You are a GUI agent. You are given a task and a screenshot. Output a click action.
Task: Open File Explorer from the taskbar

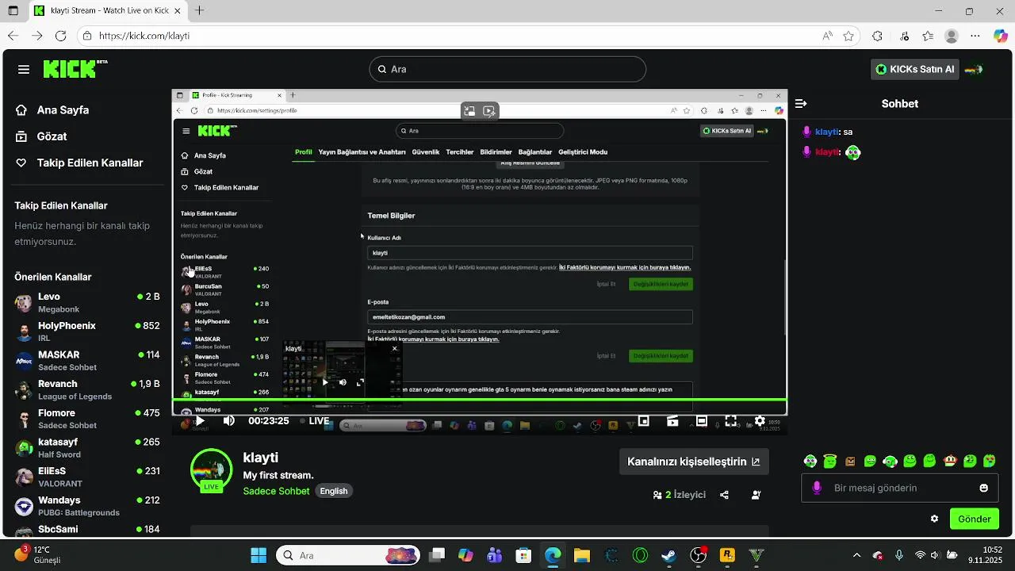pos(582,555)
